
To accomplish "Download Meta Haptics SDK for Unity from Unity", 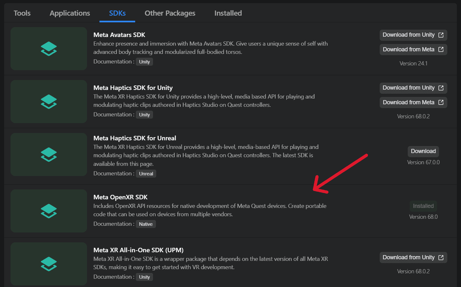I will tap(413, 88).
